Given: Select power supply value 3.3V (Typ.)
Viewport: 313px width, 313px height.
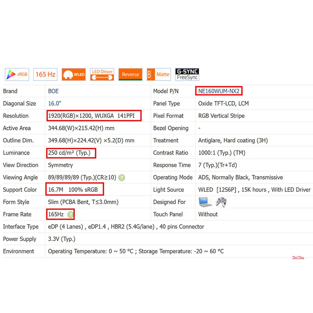Looking at the screenshot, I should click(62, 239).
